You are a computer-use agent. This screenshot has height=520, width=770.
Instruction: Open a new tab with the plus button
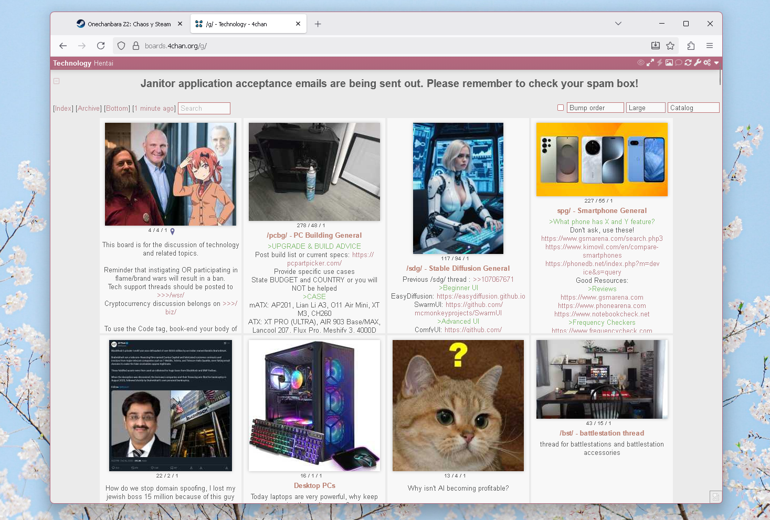tap(318, 24)
